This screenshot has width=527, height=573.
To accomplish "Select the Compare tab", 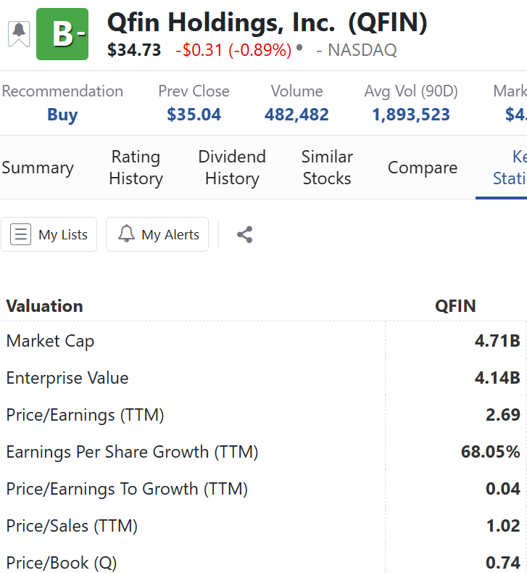I will (423, 168).
